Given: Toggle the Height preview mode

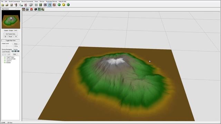Looking at the screenshot, I should pyautogui.click(x=6, y=31).
